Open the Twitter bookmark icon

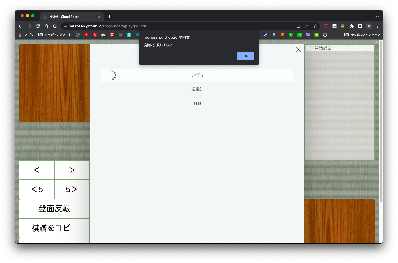[137, 35]
